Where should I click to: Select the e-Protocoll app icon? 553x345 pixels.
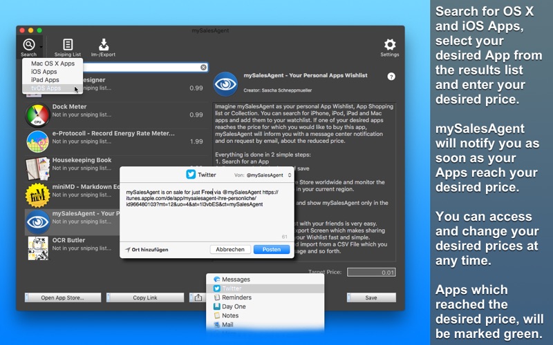tap(37, 141)
